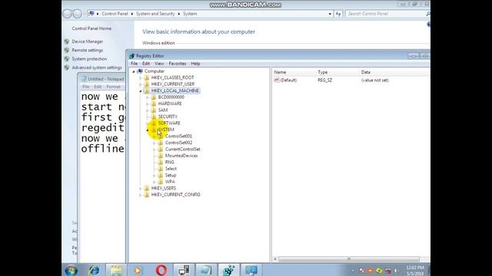Screen dimensions: 492x276
Task: Select the Select key folder icon
Action: tap(161, 169)
